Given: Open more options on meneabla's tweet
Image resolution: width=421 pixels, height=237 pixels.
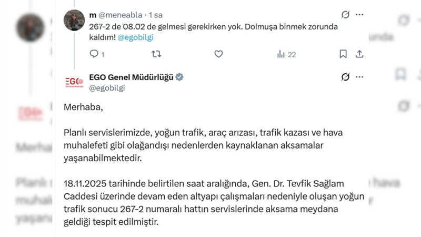Looking at the screenshot, I should tap(360, 14).
